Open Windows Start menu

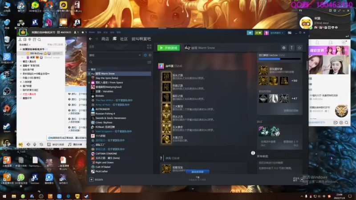[4, 196]
